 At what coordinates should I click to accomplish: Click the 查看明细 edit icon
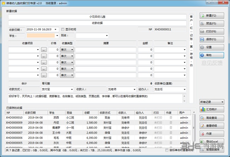pyautogui.click(x=202, y=126)
